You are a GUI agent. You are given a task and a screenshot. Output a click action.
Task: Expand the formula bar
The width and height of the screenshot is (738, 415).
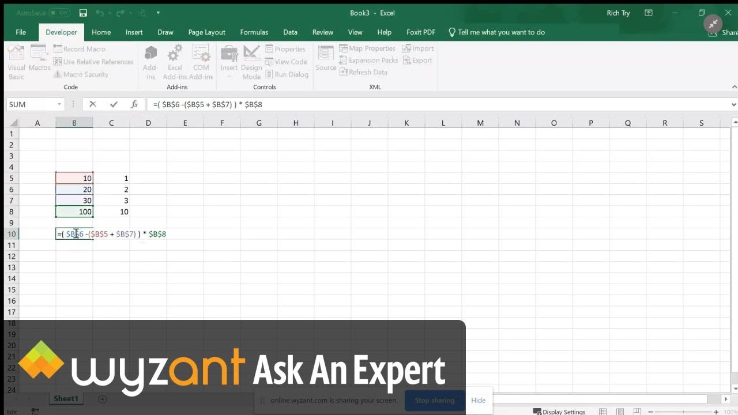pos(733,104)
